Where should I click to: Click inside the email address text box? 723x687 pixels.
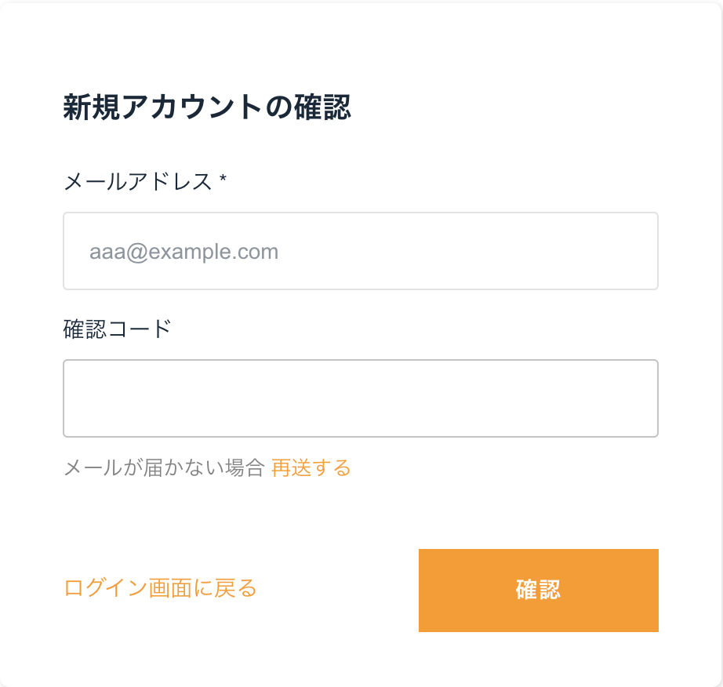(x=360, y=251)
